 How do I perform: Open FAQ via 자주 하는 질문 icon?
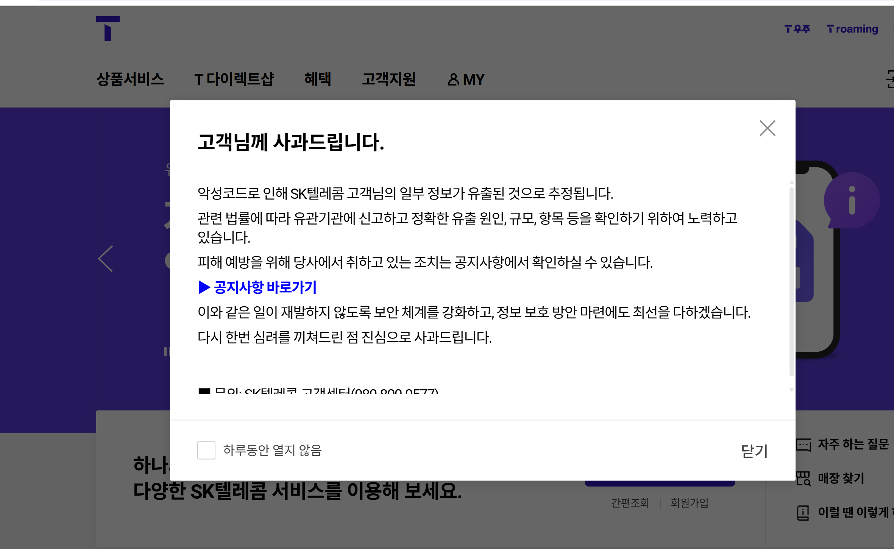(x=803, y=445)
